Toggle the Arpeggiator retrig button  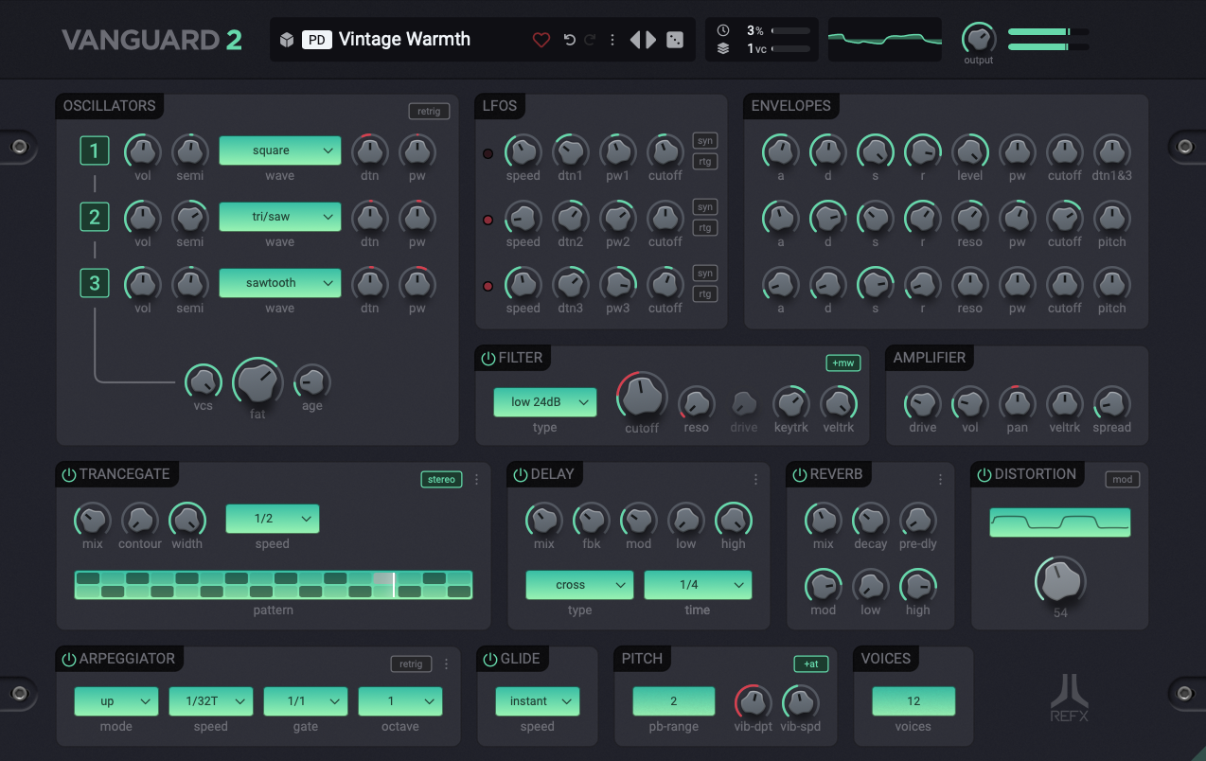411,664
